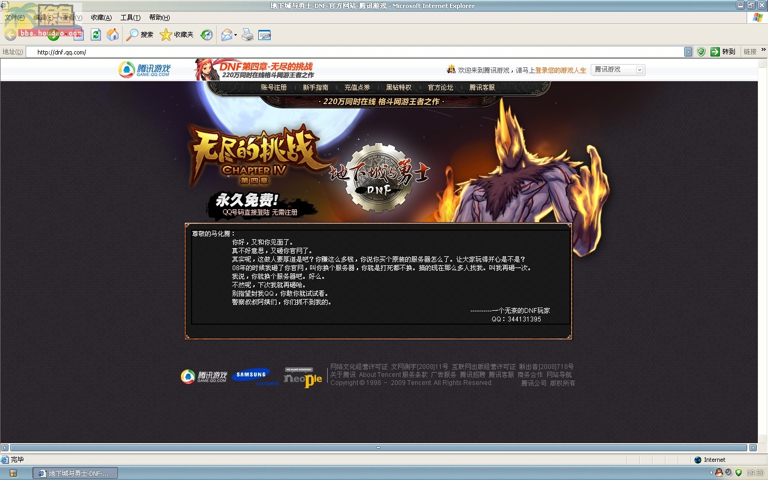Open the Mail button dropdown arrow

235,35
